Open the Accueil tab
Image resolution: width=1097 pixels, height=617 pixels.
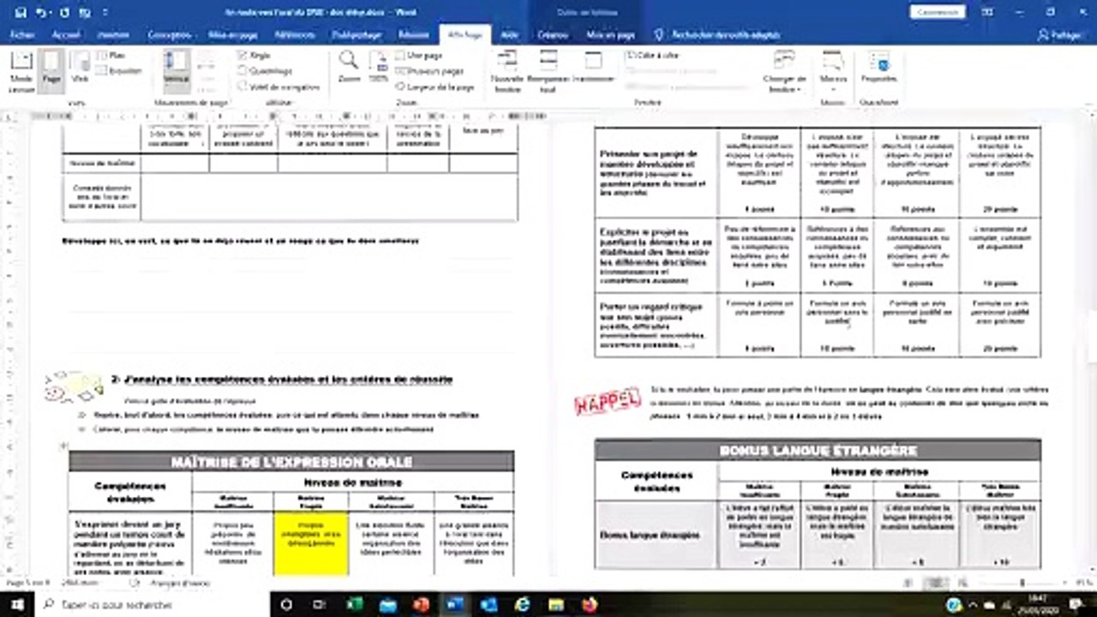pyautogui.click(x=66, y=35)
